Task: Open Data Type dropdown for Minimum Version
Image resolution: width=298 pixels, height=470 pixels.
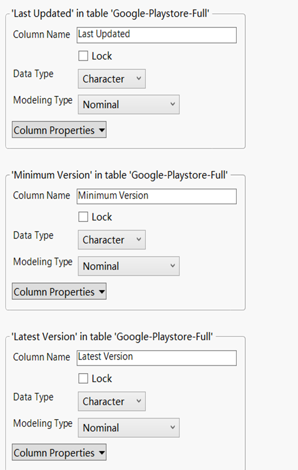Action: (112, 240)
